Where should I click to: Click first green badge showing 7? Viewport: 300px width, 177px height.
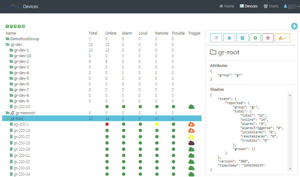point(7,26)
